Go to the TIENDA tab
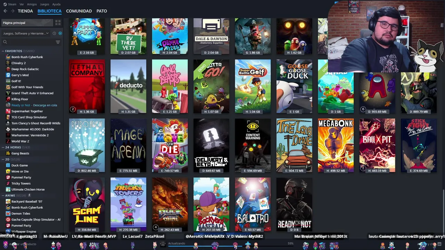The height and width of the screenshot is (250, 445). pos(25,11)
